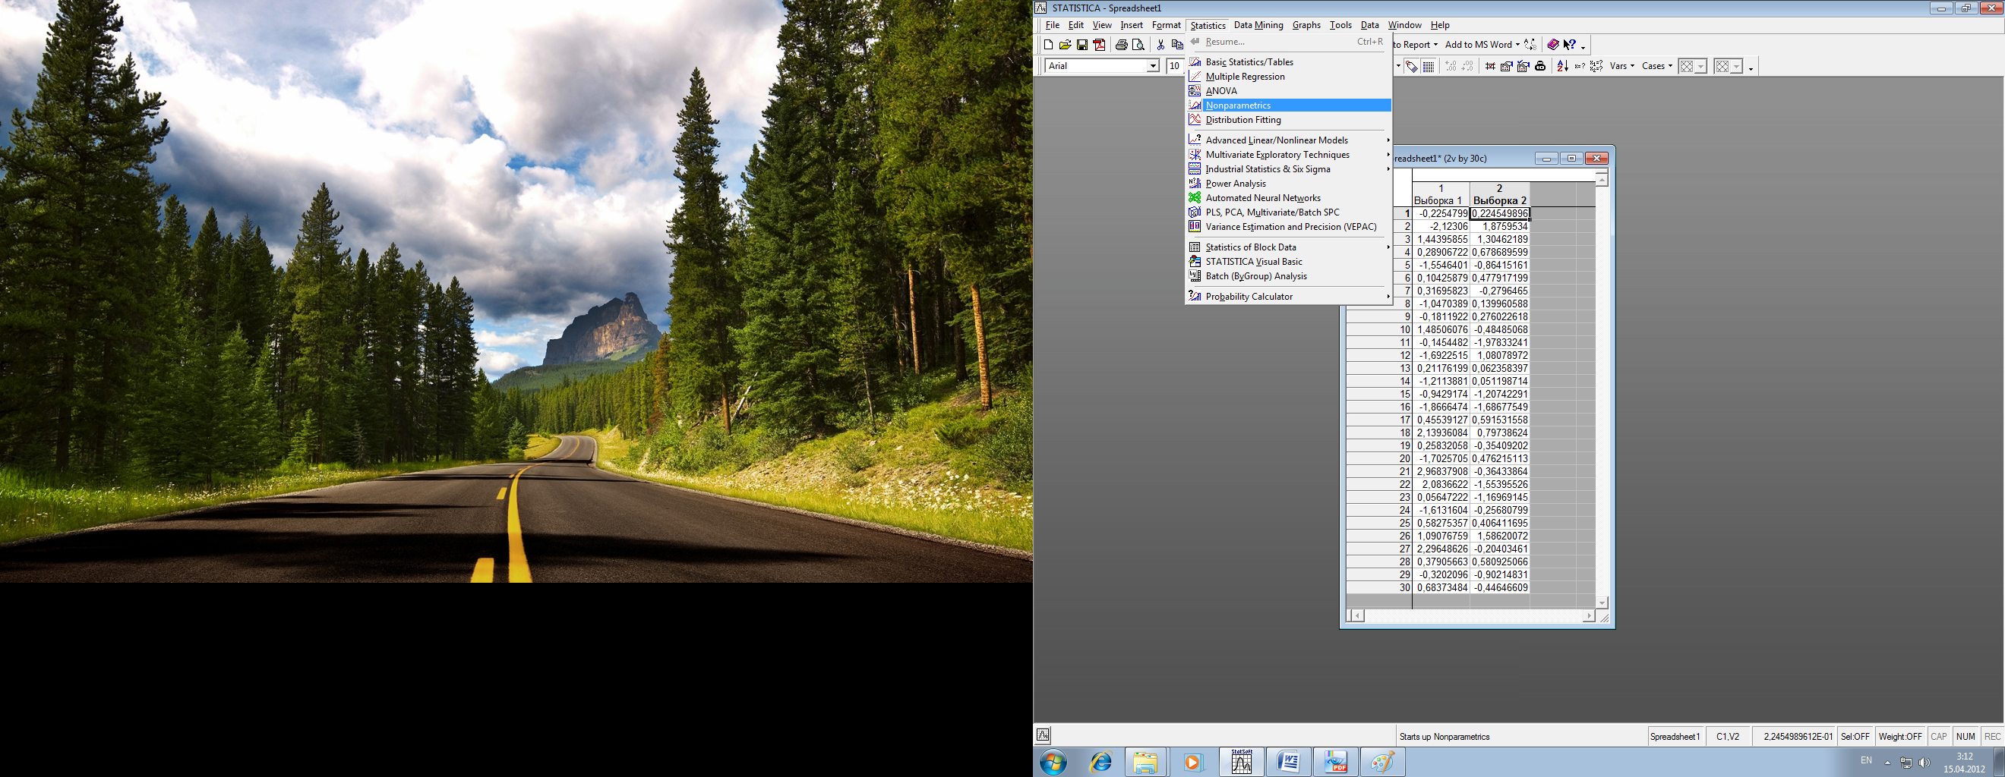Open the File menu
Viewport: 2005px width, 777px height.
[1053, 25]
